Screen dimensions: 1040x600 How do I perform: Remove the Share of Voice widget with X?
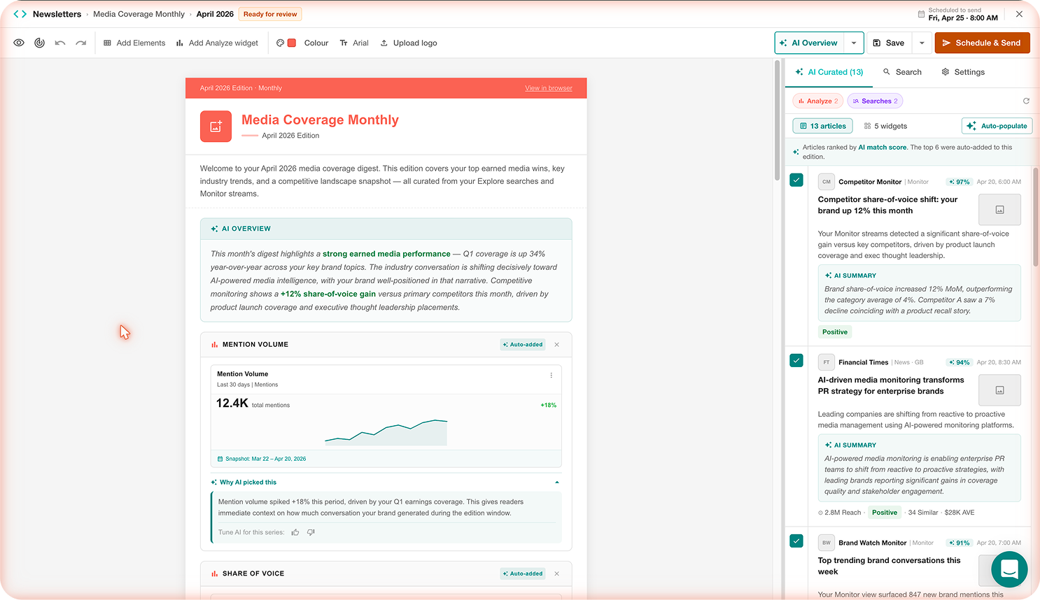click(557, 573)
